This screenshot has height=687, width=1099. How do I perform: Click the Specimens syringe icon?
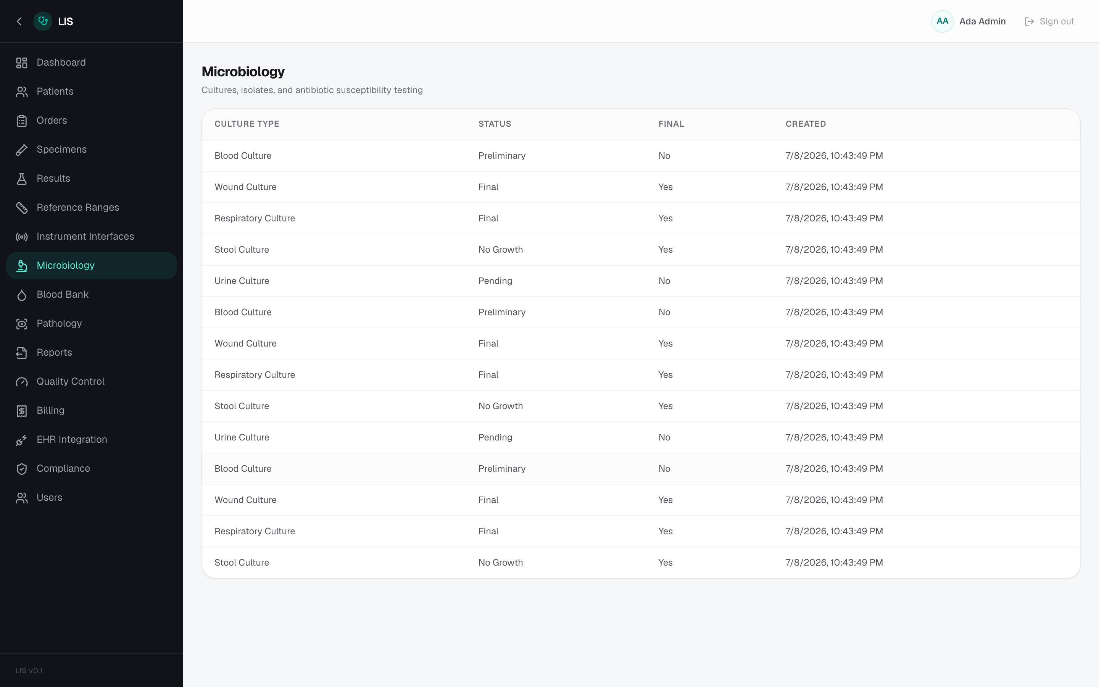[x=22, y=150]
